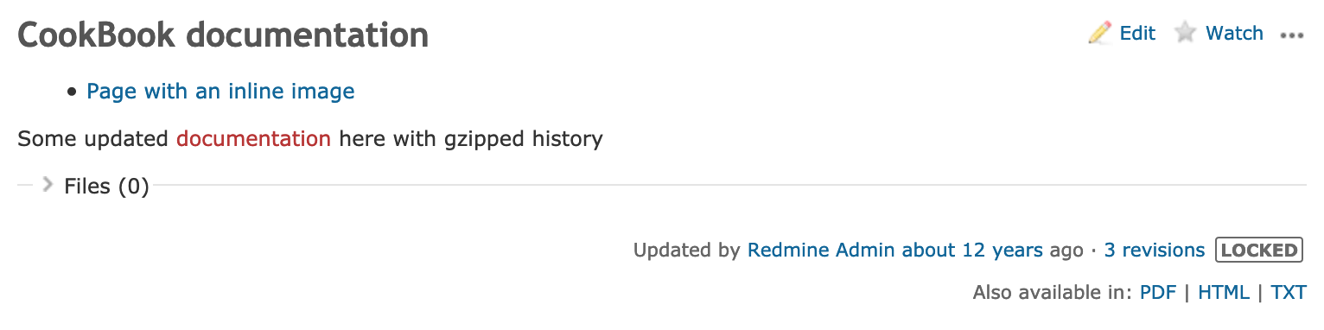Click the gzipped history paragraph text

(309, 138)
